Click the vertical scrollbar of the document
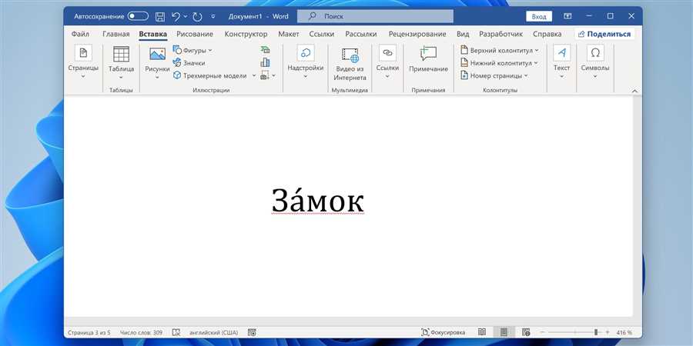The height and width of the screenshot is (346, 693). click(x=638, y=206)
